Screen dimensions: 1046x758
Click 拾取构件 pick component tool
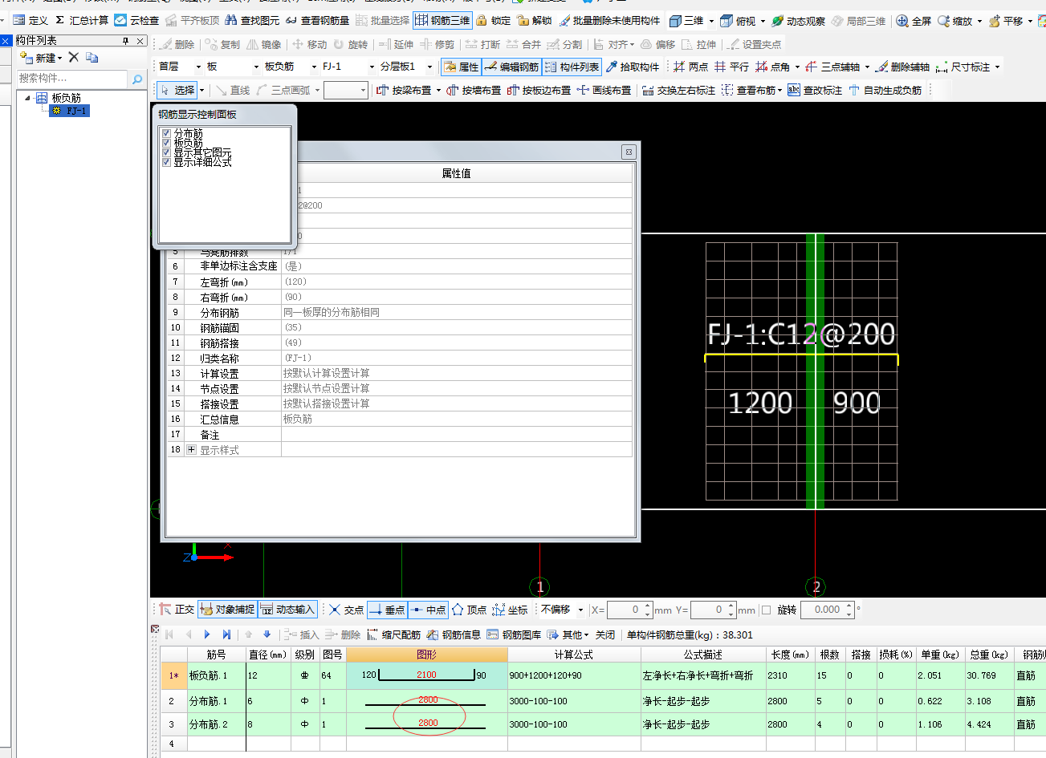tap(633, 67)
